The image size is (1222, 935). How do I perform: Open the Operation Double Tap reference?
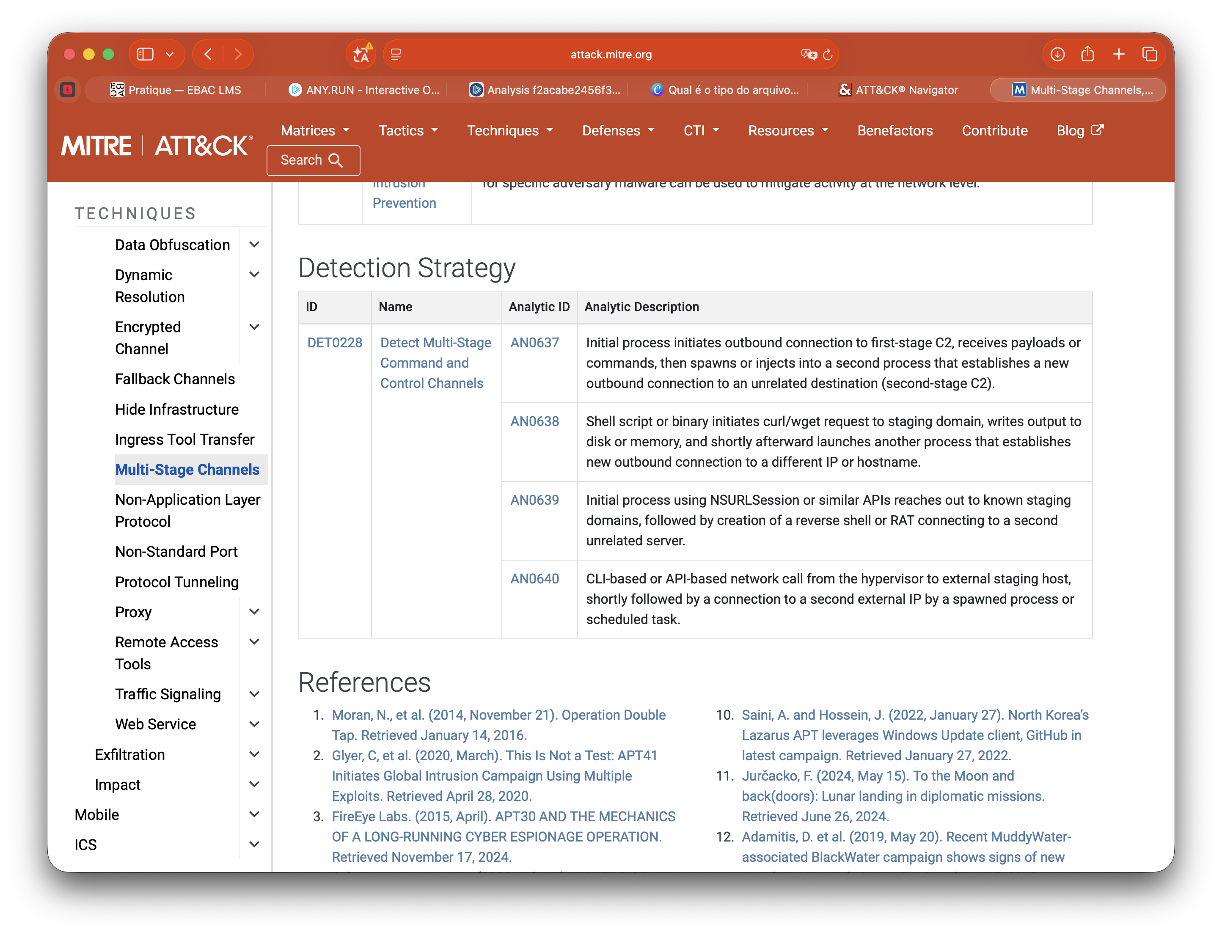click(498, 725)
